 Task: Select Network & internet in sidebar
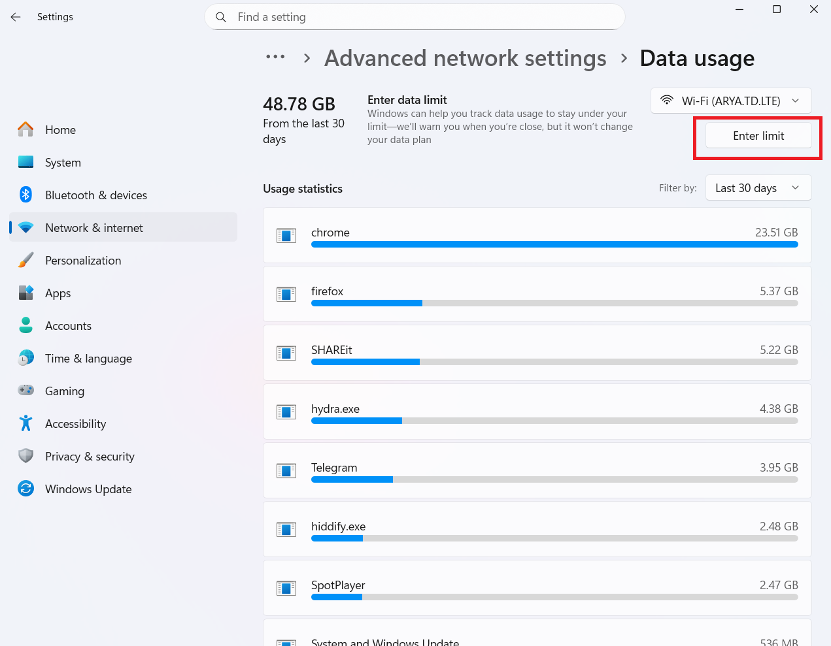tap(123, 227)
